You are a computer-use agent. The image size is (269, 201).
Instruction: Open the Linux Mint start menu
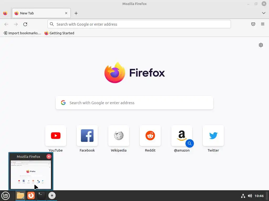tap(6, 196)
